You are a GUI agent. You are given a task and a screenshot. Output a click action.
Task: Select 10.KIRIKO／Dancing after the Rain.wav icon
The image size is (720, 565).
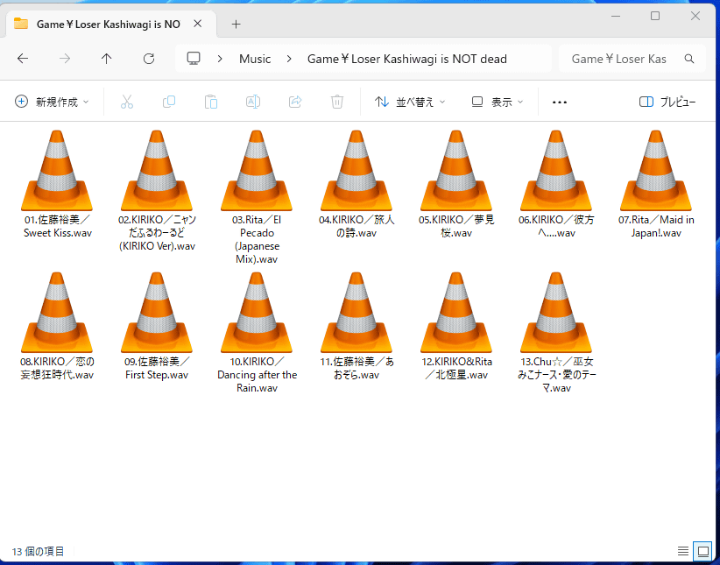pyautogui.click(x=257, y=313)
